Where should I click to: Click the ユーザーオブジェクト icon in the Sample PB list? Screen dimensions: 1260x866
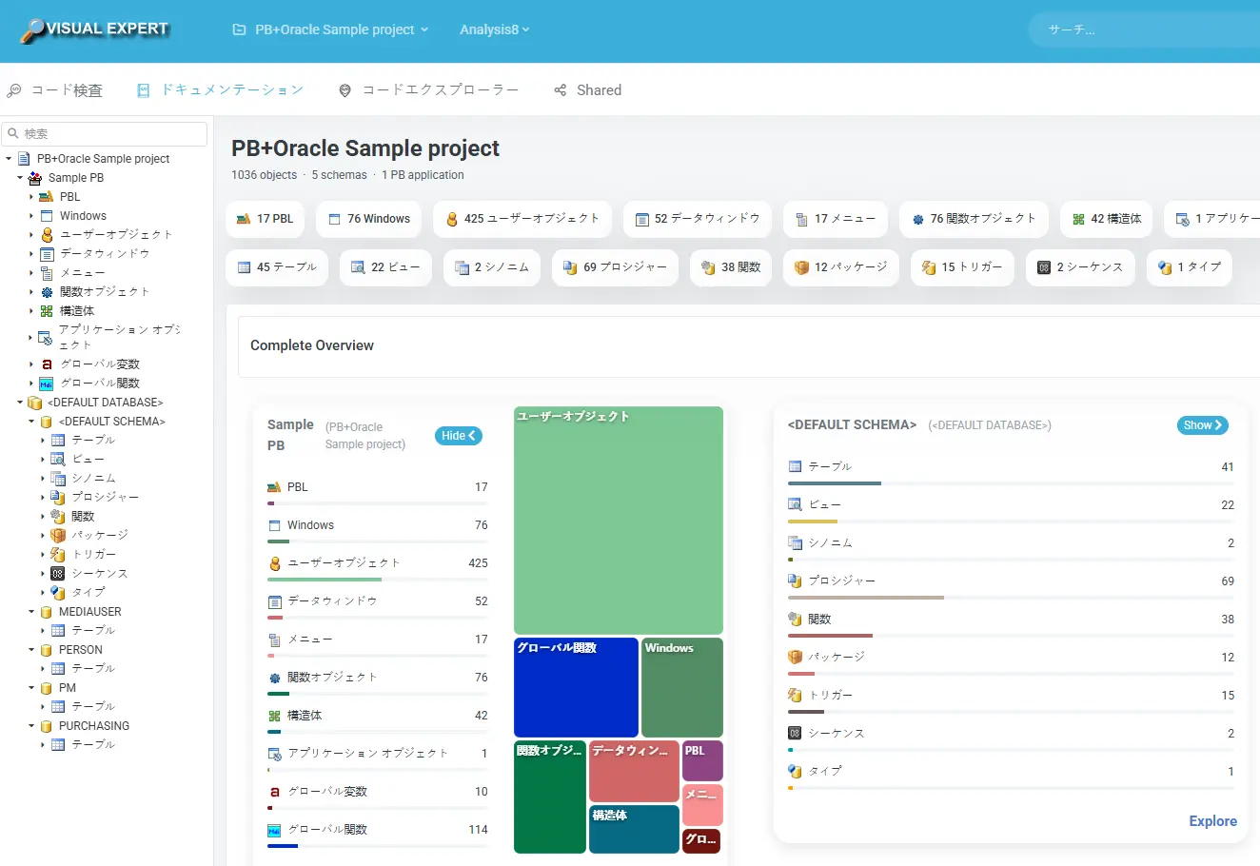[275, 563]
